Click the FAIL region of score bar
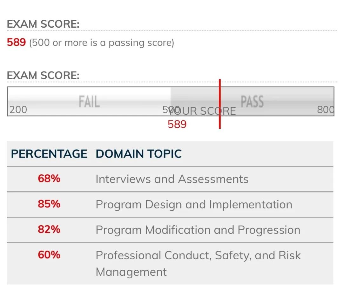This screenshot has height=291, width=343. click(x=89, y=102)
